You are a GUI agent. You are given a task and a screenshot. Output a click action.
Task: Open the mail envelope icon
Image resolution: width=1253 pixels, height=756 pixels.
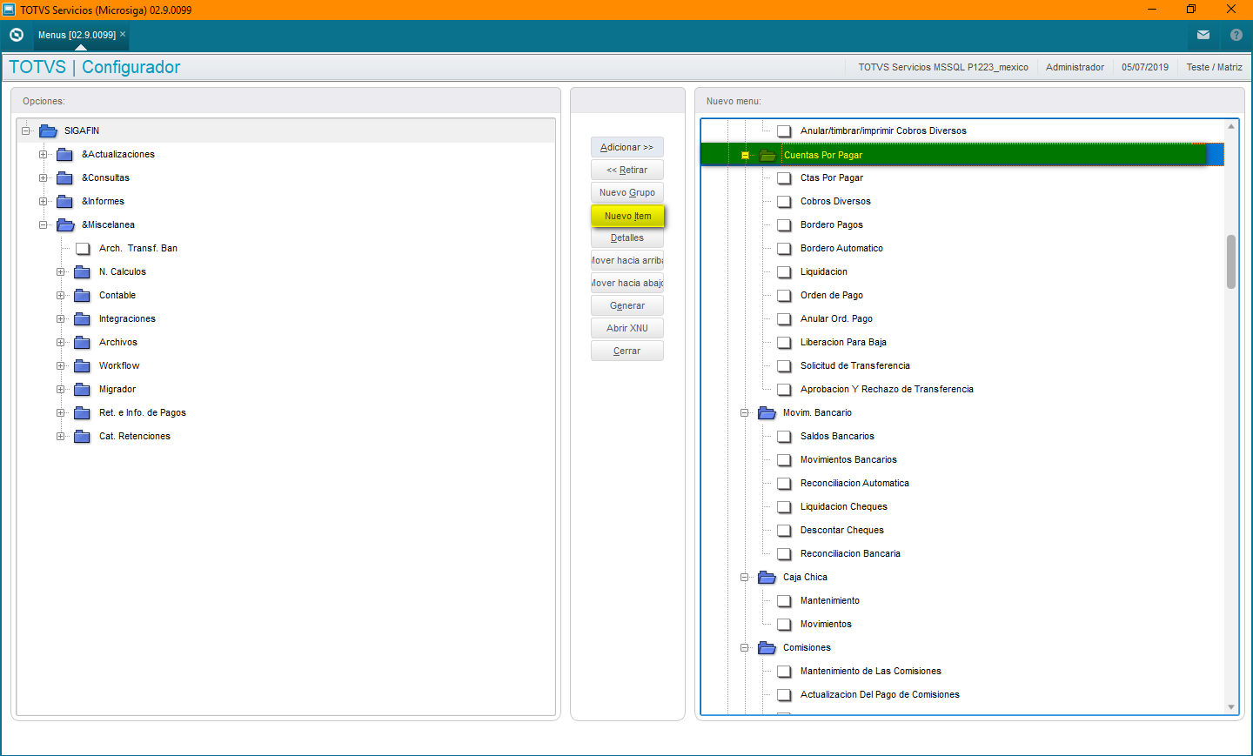tap(1203, 35)
